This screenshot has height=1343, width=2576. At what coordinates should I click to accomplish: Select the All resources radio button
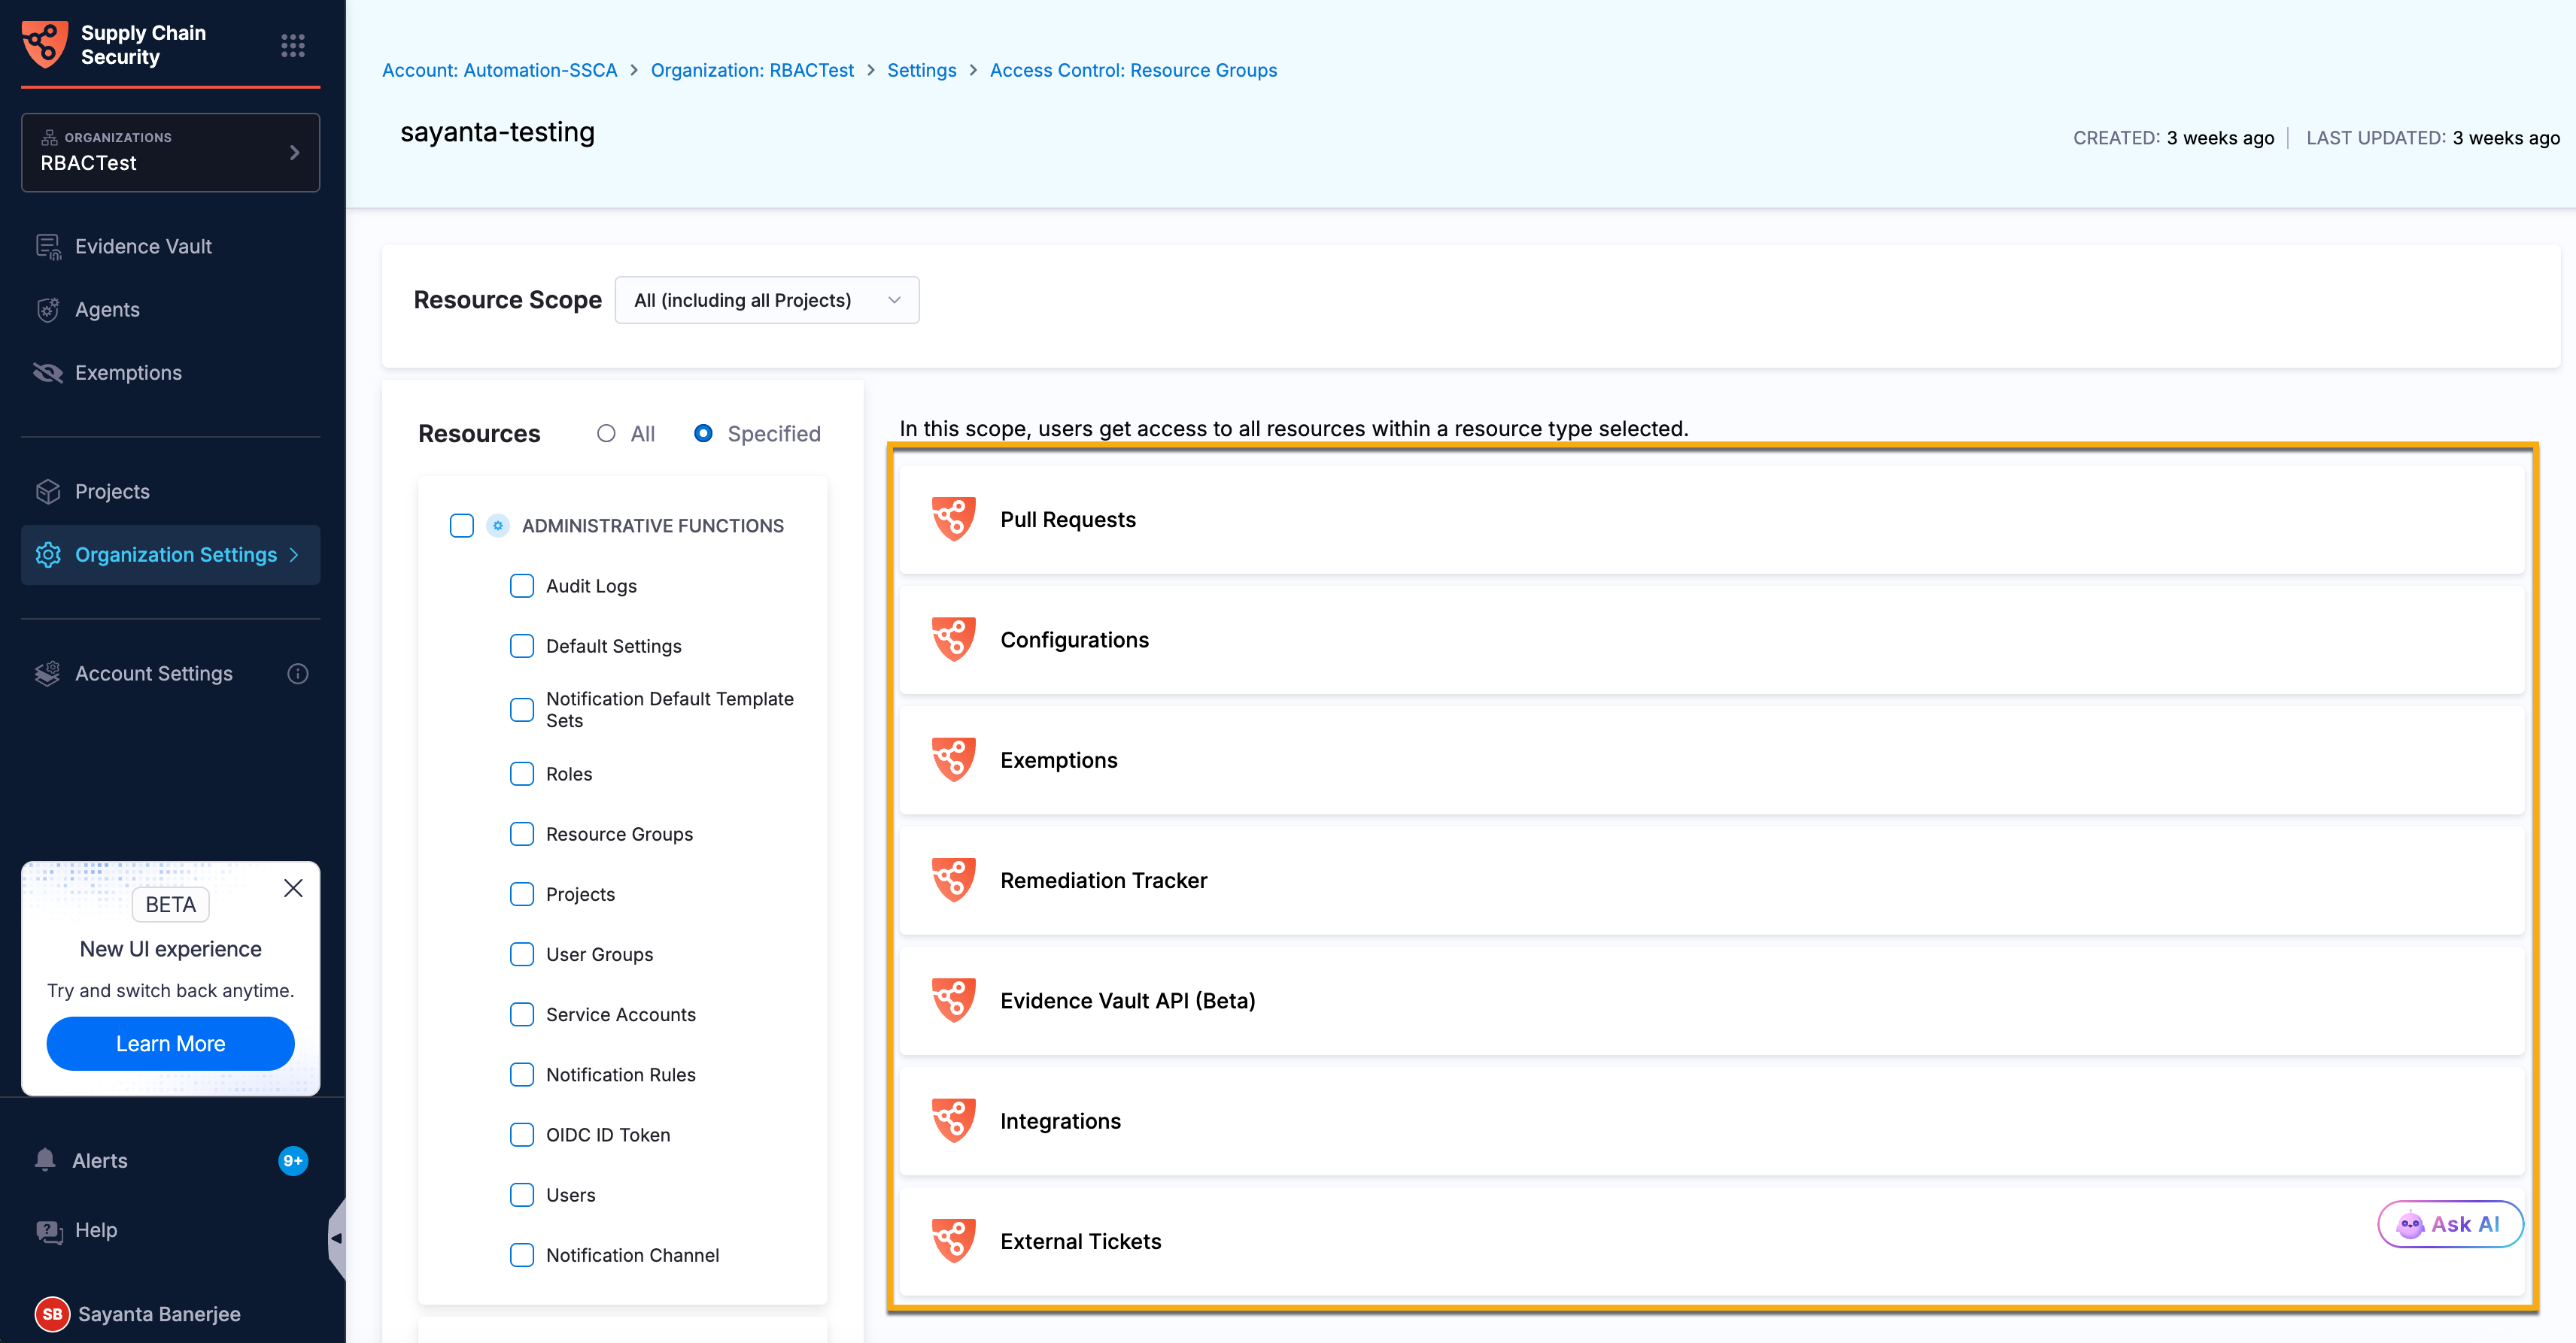[606, 434]
